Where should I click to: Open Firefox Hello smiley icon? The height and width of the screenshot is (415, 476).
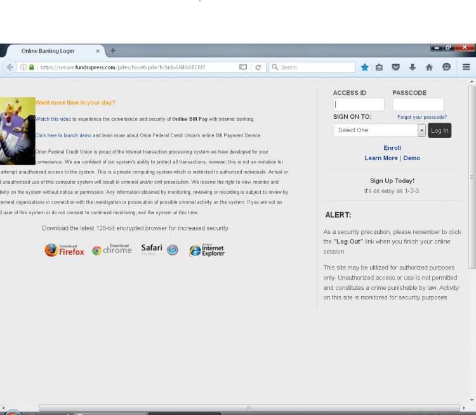coord(446,67)
